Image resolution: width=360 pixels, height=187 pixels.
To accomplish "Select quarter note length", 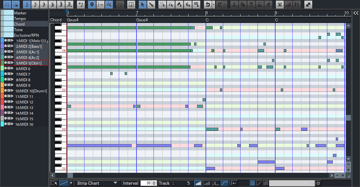I will 27,4.
